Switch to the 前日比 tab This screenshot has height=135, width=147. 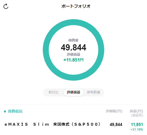[53, 92]
